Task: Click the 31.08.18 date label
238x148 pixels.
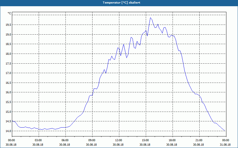Action: (225, 144)
